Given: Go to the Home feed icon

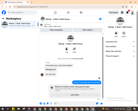Looking at the screenshot, I should point(55,12).
